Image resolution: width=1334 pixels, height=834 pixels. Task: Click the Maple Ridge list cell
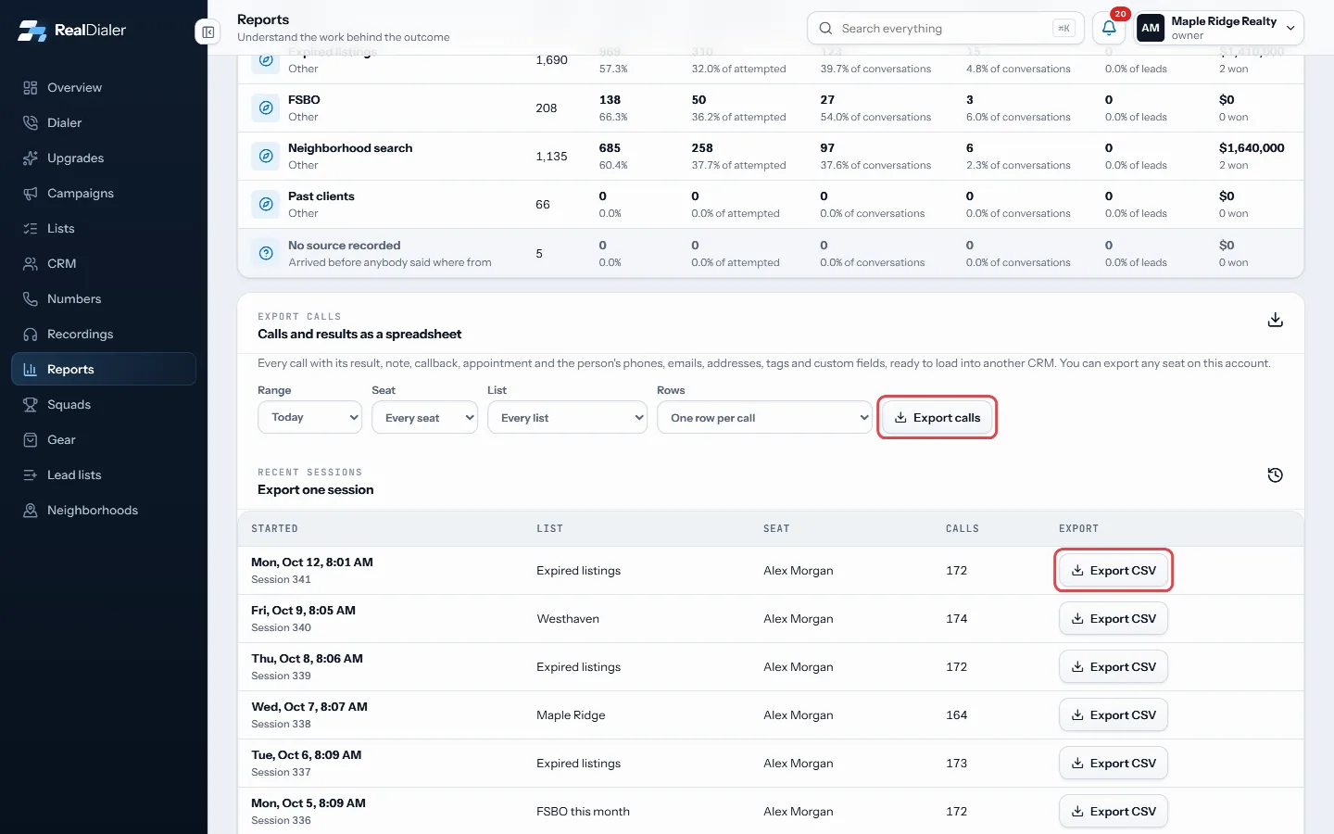pyautogui.click(x=571, y=715)
